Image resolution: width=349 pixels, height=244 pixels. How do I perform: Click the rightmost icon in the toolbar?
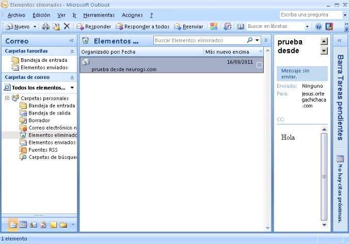coord(329,26)
